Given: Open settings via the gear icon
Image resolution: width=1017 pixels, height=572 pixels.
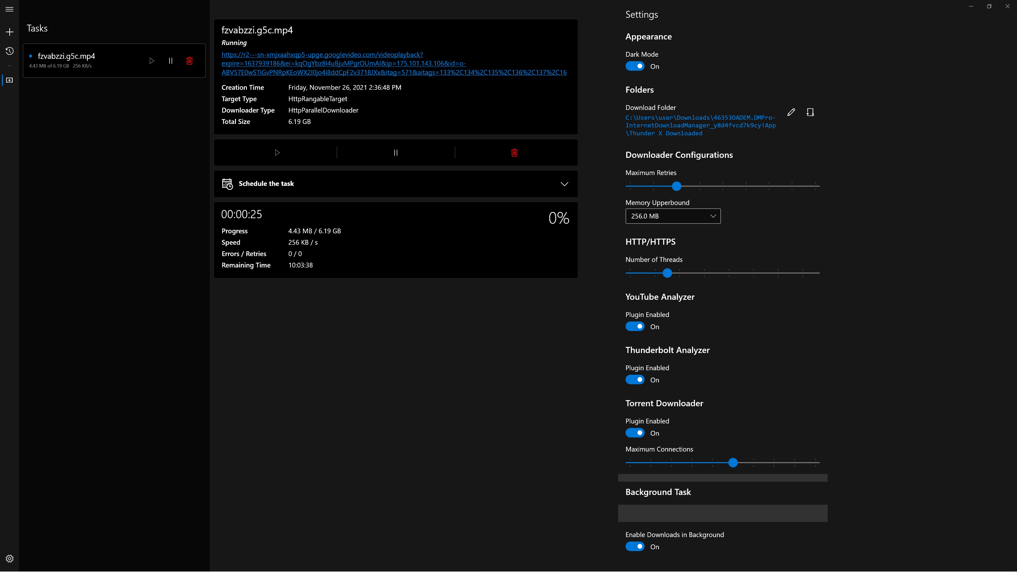Looking at the screenshot, I should [10, 558].
